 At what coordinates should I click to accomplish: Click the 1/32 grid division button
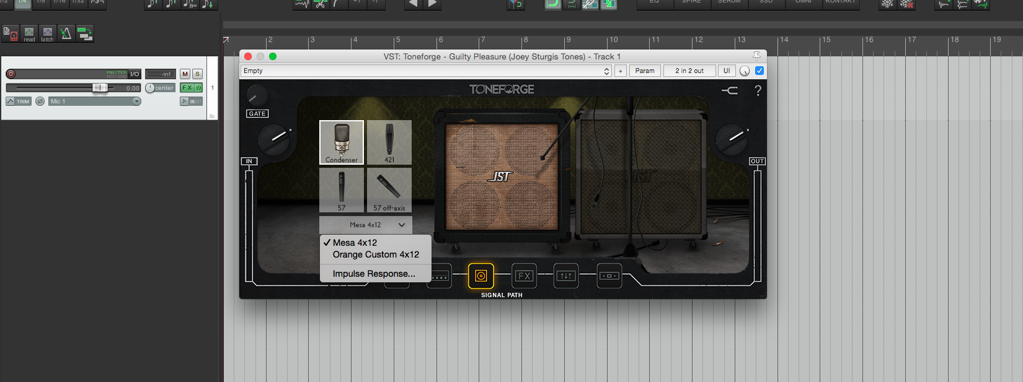coord(77,3)
